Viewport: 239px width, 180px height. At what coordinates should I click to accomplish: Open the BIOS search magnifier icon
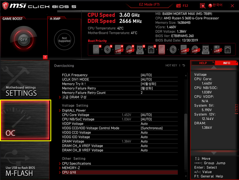(x=203, y=6)
